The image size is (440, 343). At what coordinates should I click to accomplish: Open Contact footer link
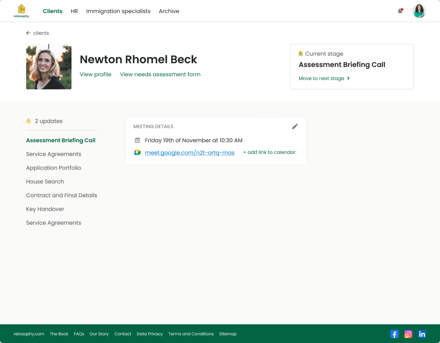coord(123,334)
